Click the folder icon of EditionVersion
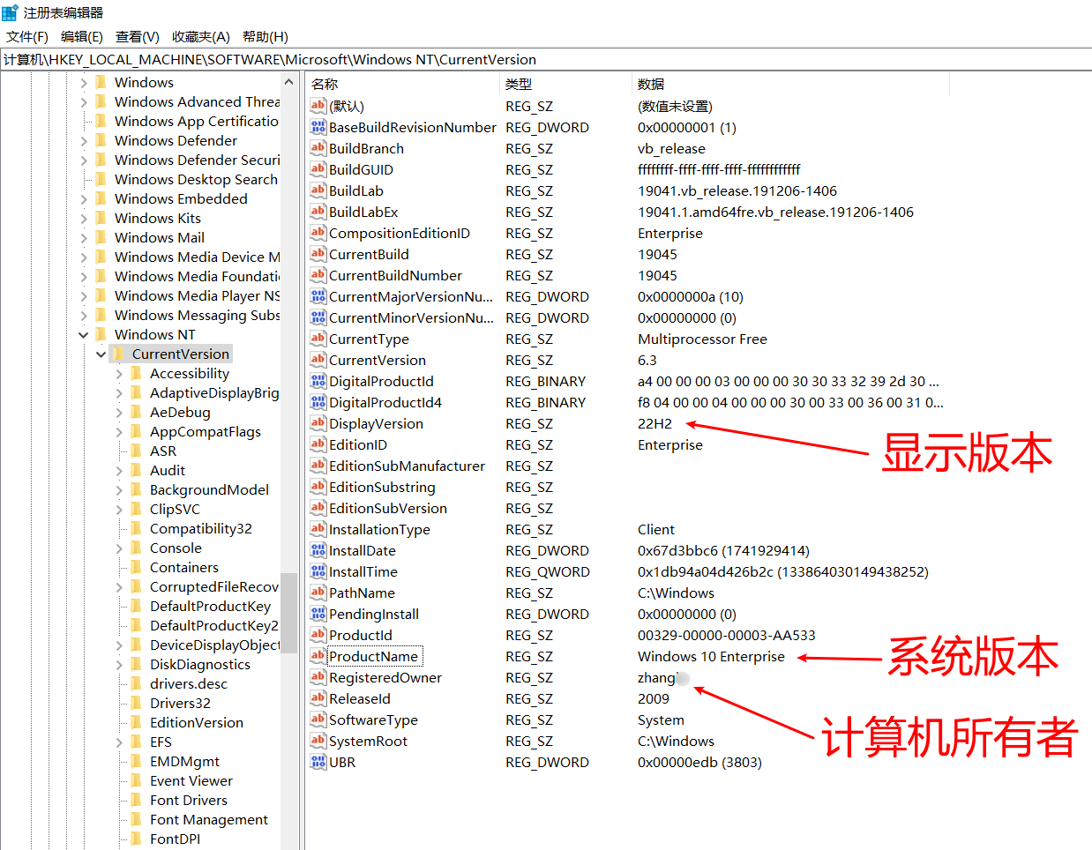 (136, 722)
